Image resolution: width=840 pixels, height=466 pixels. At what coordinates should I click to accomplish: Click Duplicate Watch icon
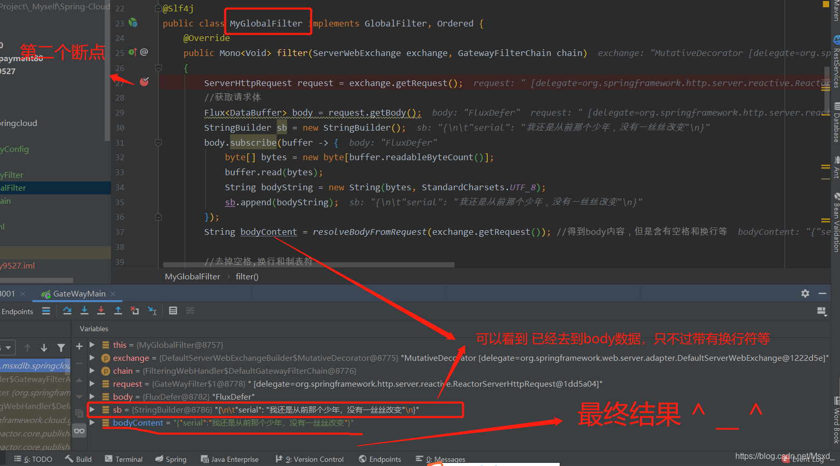[x=79, y=413]
